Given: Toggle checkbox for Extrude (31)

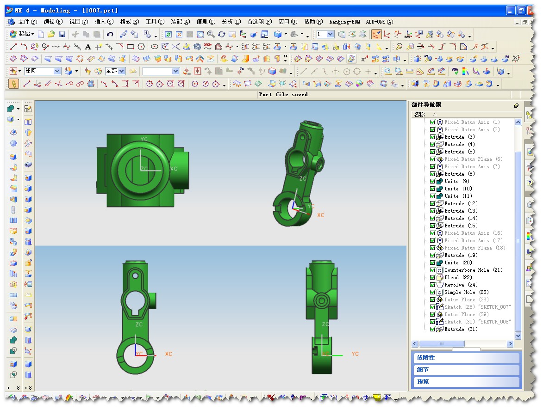Looking at the screenshot, I should [x=432, y=329].
